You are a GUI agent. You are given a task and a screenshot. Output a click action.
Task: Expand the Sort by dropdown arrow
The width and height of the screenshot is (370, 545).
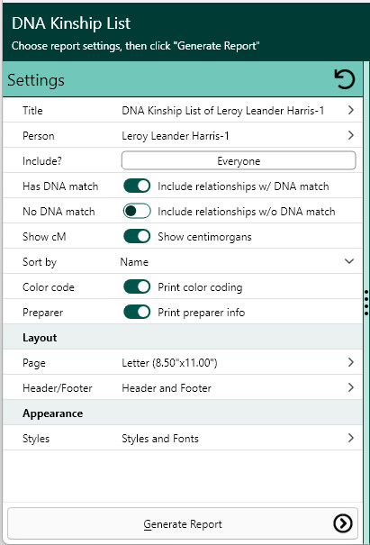349,261
